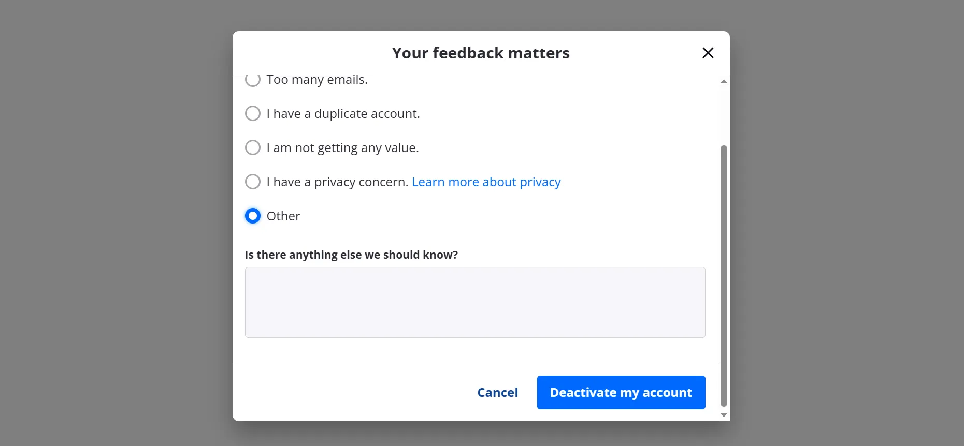
Task: Click the 'Other' option label text
Action: [283, 216]
